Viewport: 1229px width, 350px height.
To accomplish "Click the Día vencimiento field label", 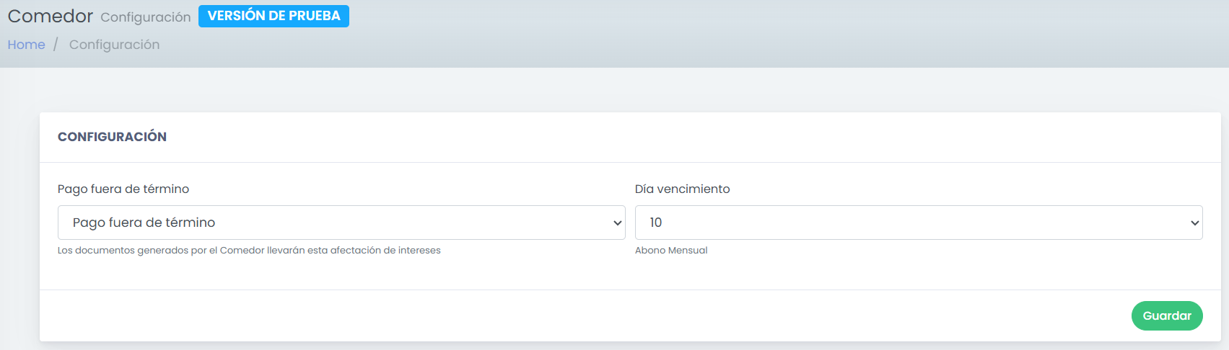I will coord(682,189).
